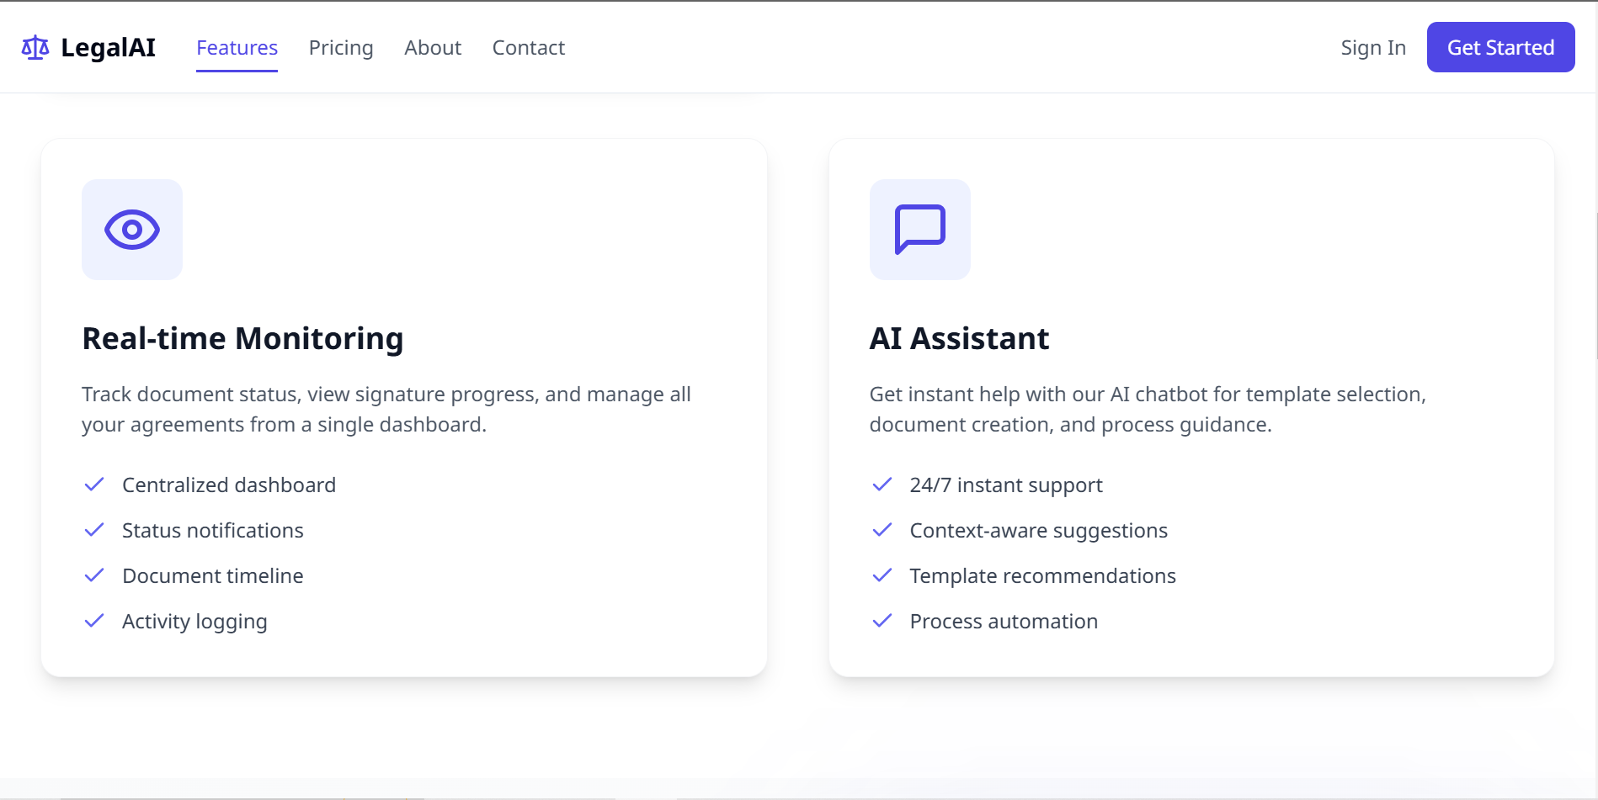Click the eye icon for Real-time Monitoring
This screenshot has height=800, width=1598.
tap(132, 230)
